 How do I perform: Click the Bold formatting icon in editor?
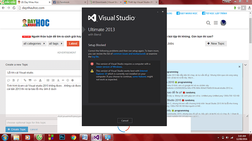pos(14,80)
